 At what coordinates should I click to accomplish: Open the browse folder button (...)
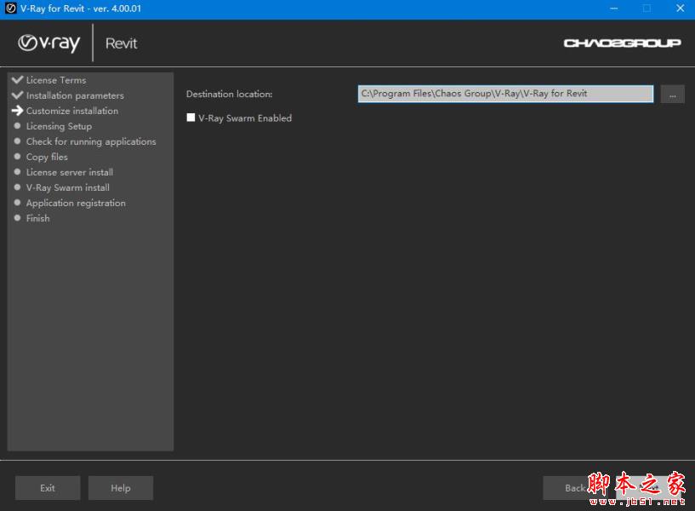pos(672,94)
